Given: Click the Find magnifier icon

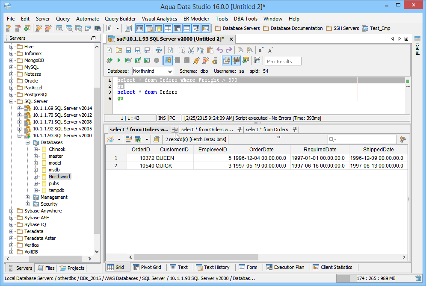Looking at the screenshot, I should pos(240,50).
